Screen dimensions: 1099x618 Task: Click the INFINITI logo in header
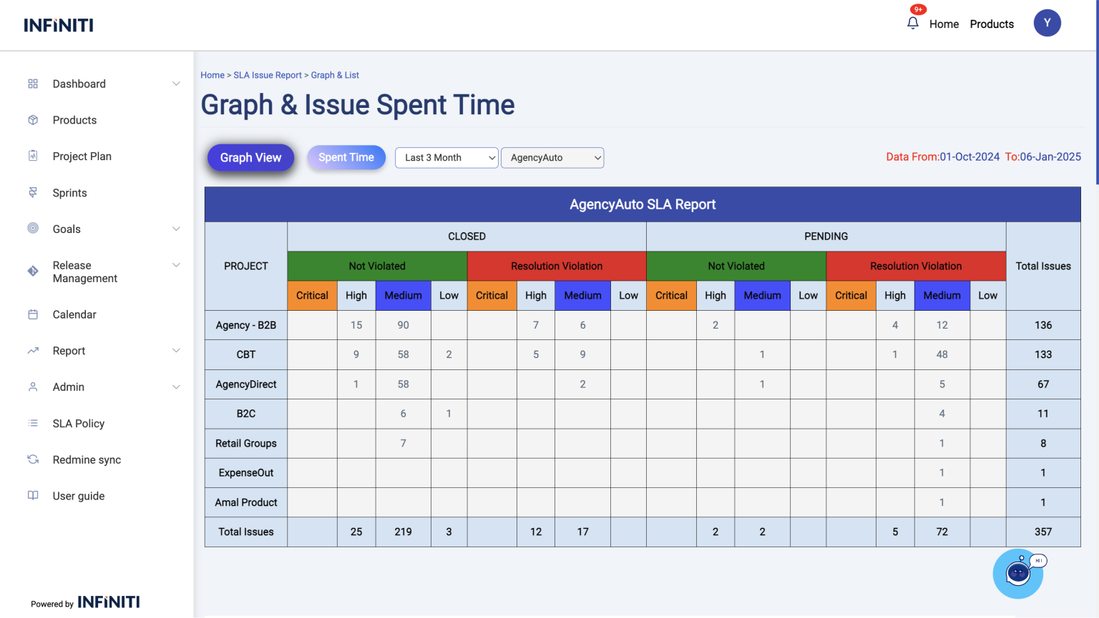pyautogui.click(x=59, y=25)
